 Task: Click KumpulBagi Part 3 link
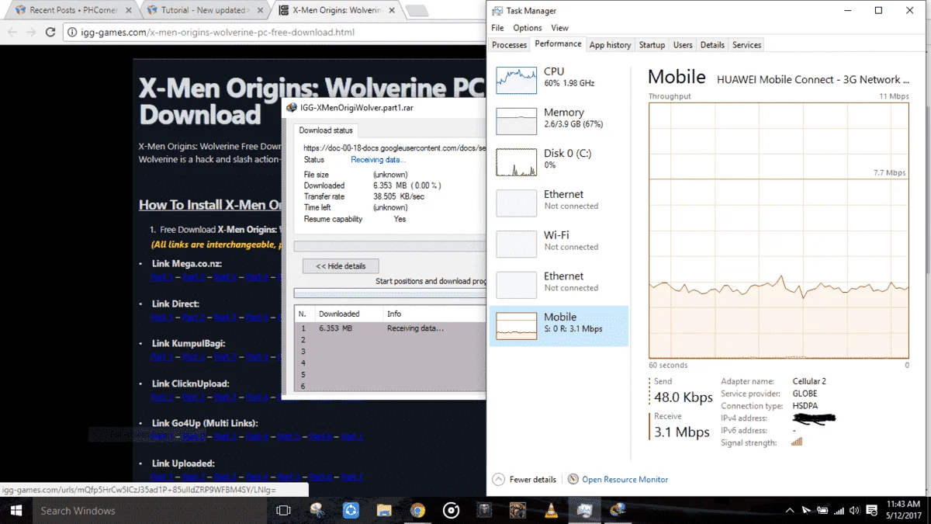[x=226, y=357]
